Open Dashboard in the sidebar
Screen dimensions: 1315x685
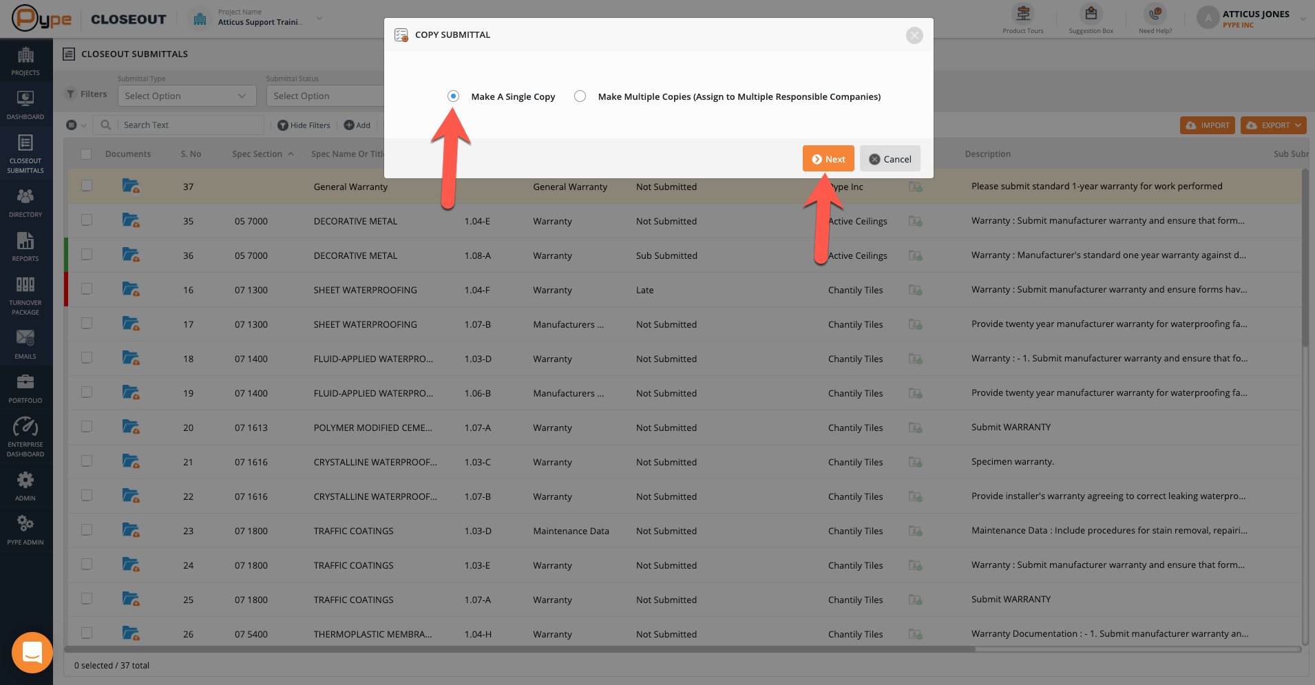pyautogui.click(x=25, y=105)
